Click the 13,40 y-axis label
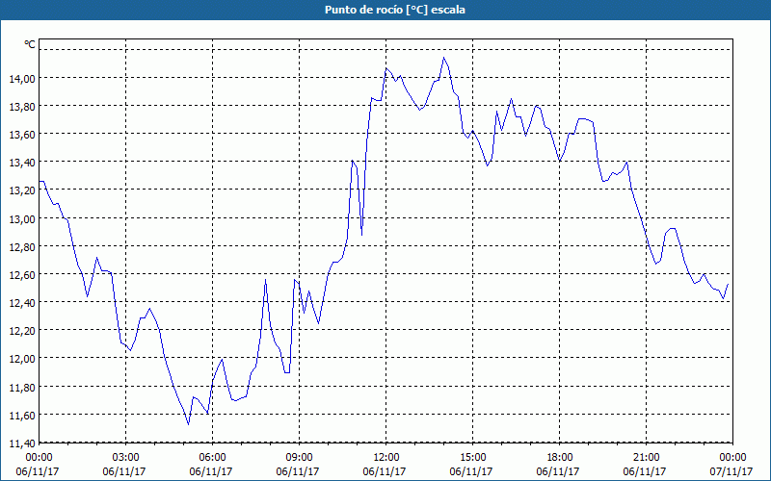 [x=22, y=163]
